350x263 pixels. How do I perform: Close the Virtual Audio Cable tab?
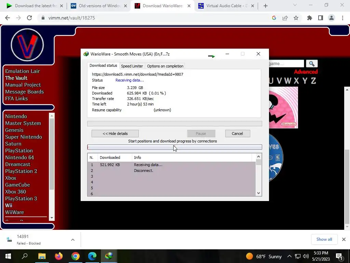253,6
